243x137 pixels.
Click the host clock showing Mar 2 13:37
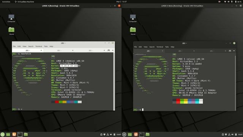[121, 2]
